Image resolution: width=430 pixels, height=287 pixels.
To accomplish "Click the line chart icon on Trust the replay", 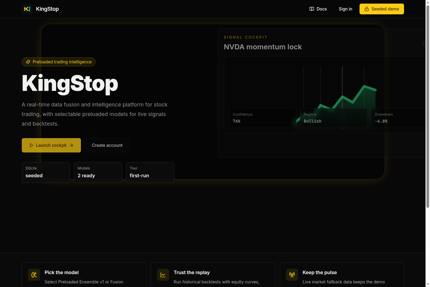I will point(163,275).
